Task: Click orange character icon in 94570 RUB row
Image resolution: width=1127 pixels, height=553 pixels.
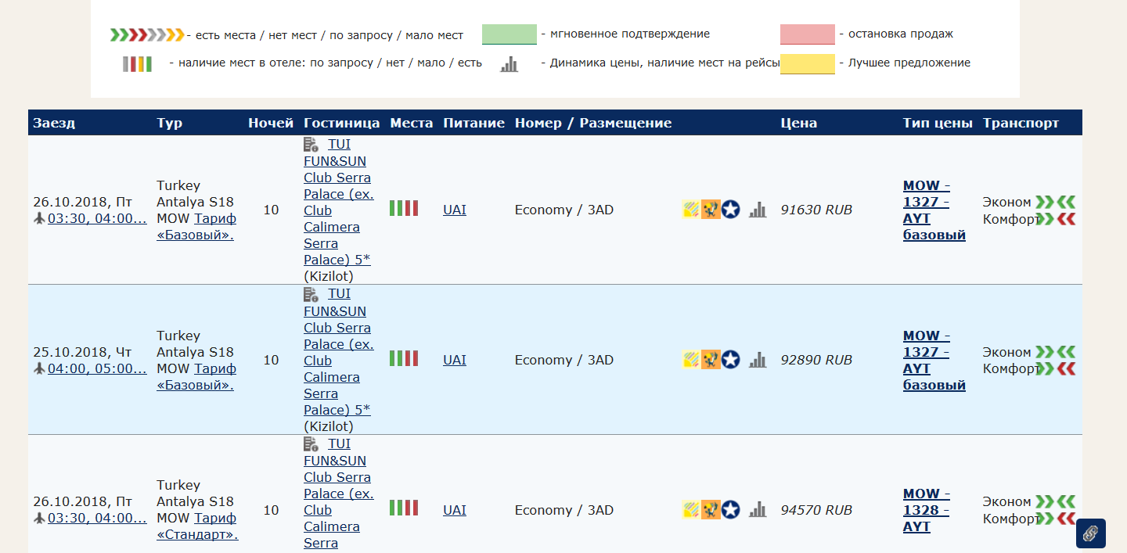Action: coord(711,509)
